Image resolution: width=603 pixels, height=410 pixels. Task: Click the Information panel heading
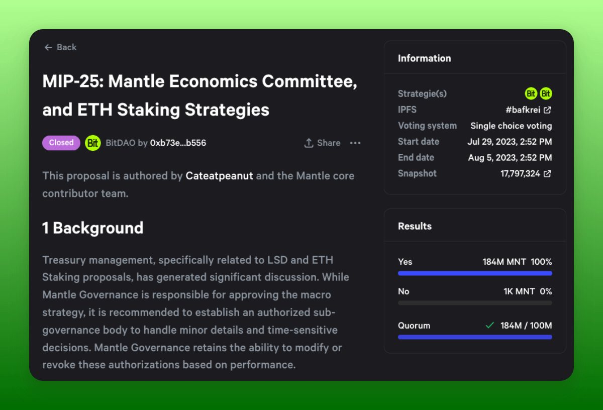425,58
